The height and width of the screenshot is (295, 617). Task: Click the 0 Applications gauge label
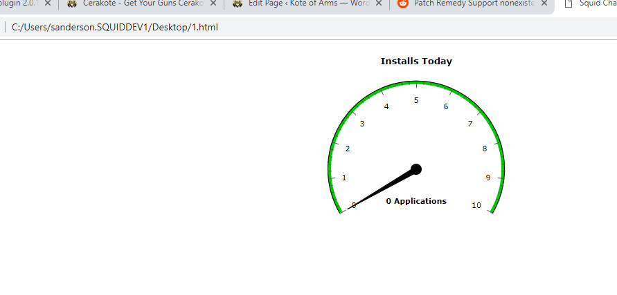coord(416,201)
